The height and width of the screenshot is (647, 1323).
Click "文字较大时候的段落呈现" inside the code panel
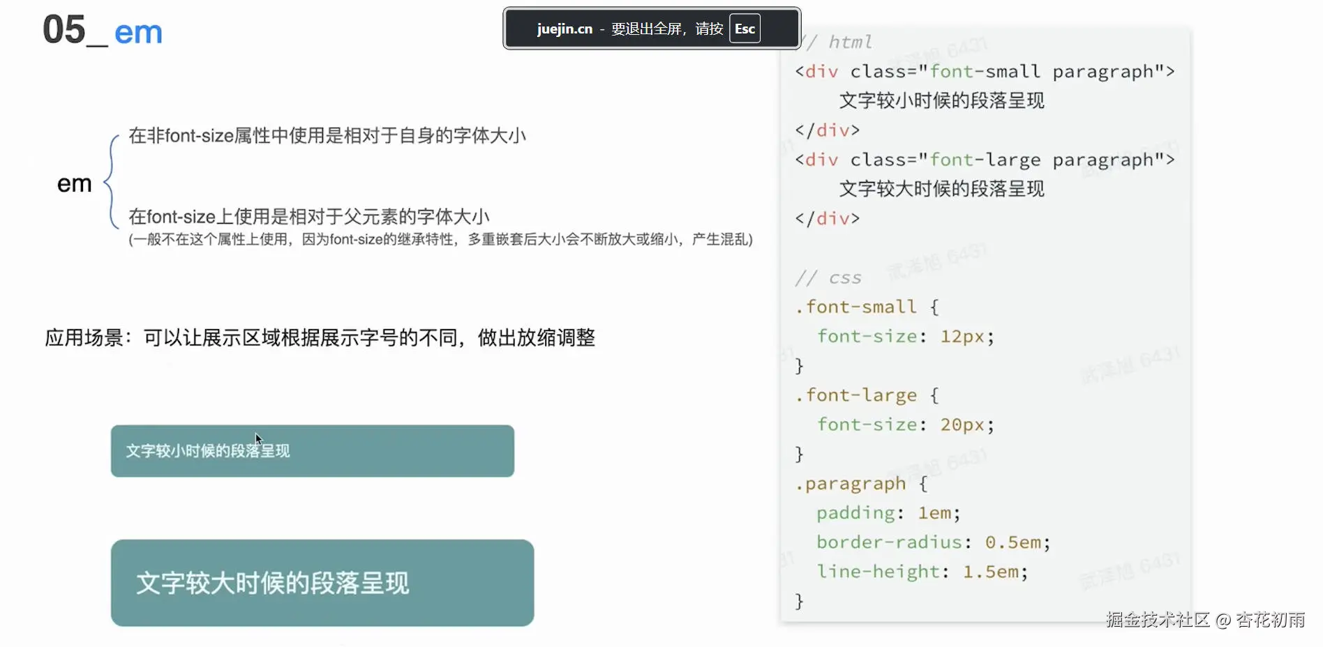[942, 189]
